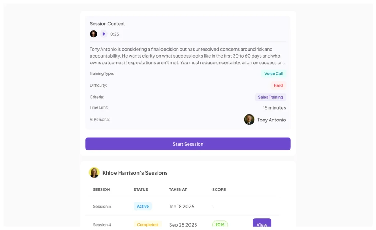Viewport: 376px width, 230px height.
Task: Click Khloe Harrison's profile avatar
Action: coord(94,172)
